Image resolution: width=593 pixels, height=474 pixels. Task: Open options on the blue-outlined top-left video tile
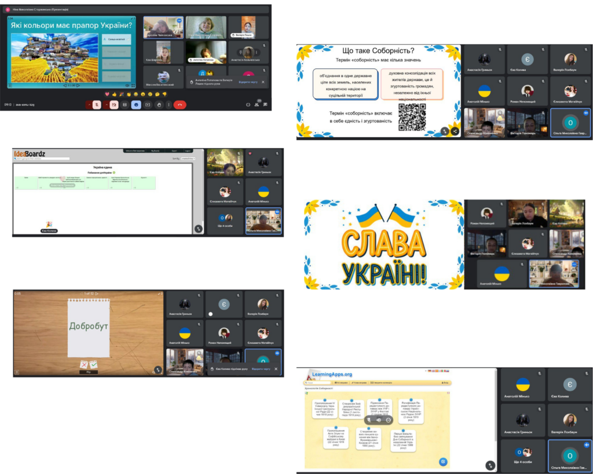coord(180,20)
